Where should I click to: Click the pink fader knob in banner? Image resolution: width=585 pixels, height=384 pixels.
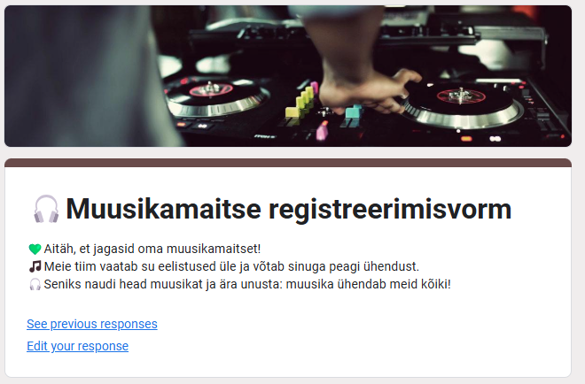[322, 131]
